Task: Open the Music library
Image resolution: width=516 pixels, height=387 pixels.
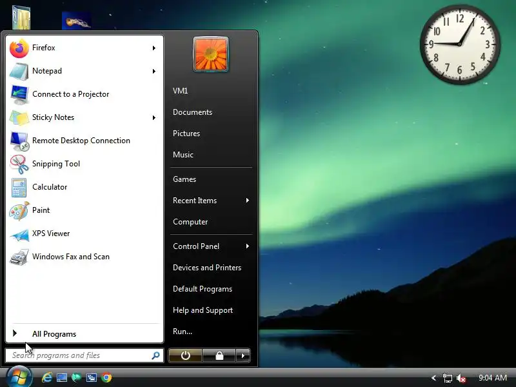Action: [183, 155]
